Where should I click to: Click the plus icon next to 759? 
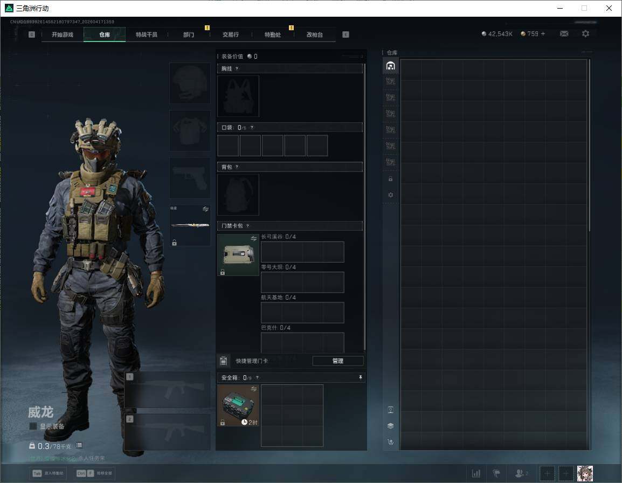(543, 34)
